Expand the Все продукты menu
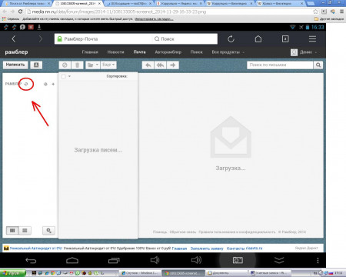This screenshot has width=346, height=277. point(228,52)
